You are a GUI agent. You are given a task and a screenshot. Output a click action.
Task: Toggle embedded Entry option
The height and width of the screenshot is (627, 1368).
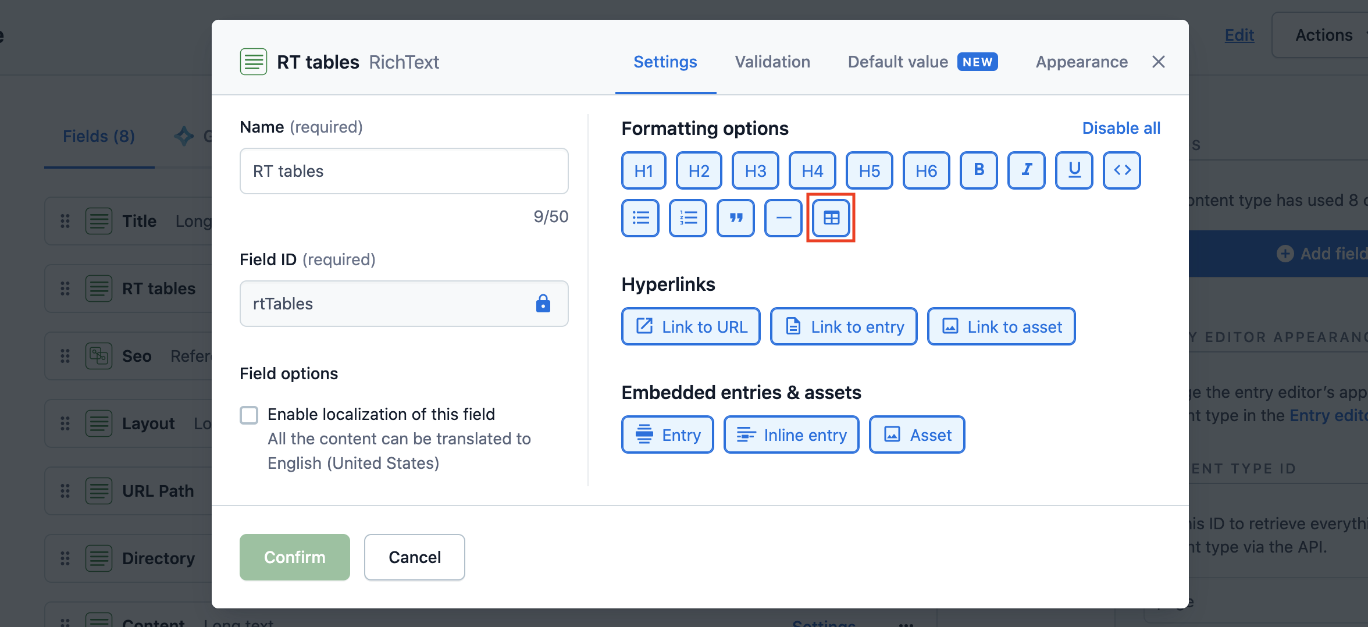(x=668, y=434)
